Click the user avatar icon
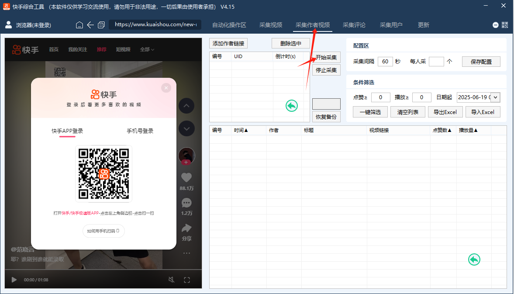Viewport: 514px width, 294px height. (9, 25)
